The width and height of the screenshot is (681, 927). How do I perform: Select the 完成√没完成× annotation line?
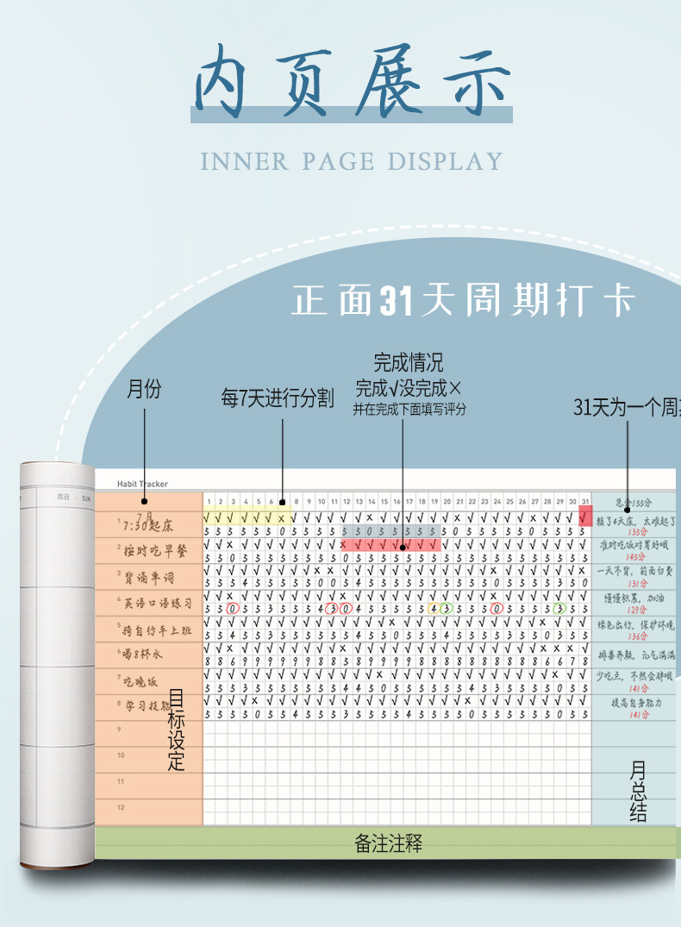click(x=408, y=388)
